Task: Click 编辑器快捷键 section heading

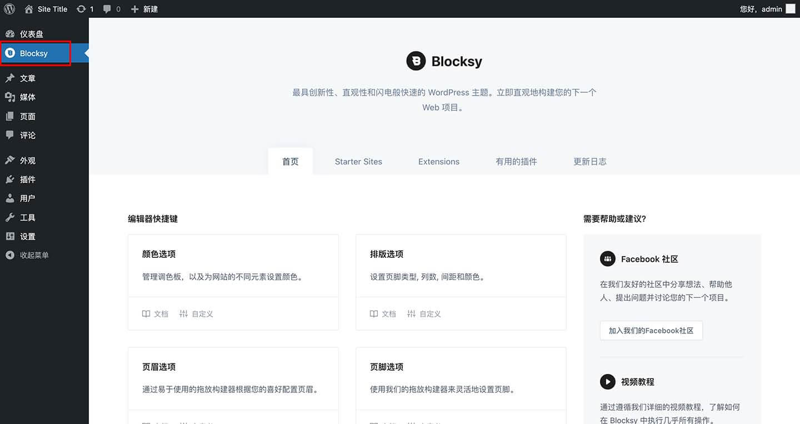Action: click(153, 219)
